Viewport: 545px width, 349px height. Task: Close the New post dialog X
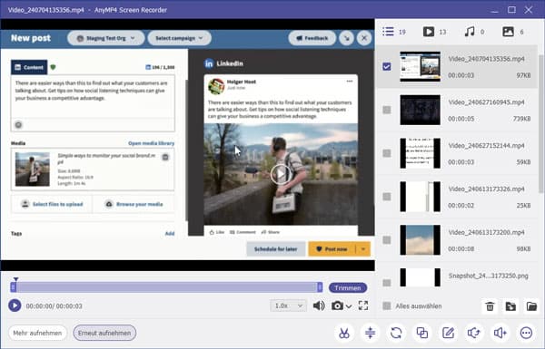364,38
